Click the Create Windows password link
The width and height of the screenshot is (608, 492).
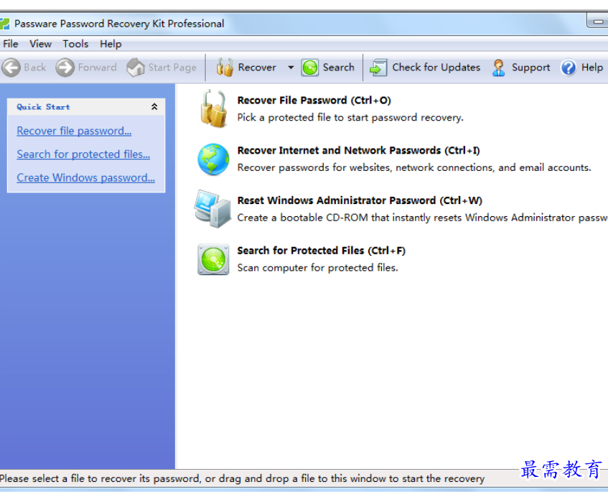coord(85,177)
